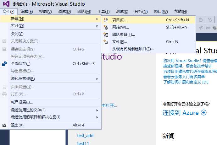
Task: Click the Visual Studio logo icon
Action: (6, 4)
